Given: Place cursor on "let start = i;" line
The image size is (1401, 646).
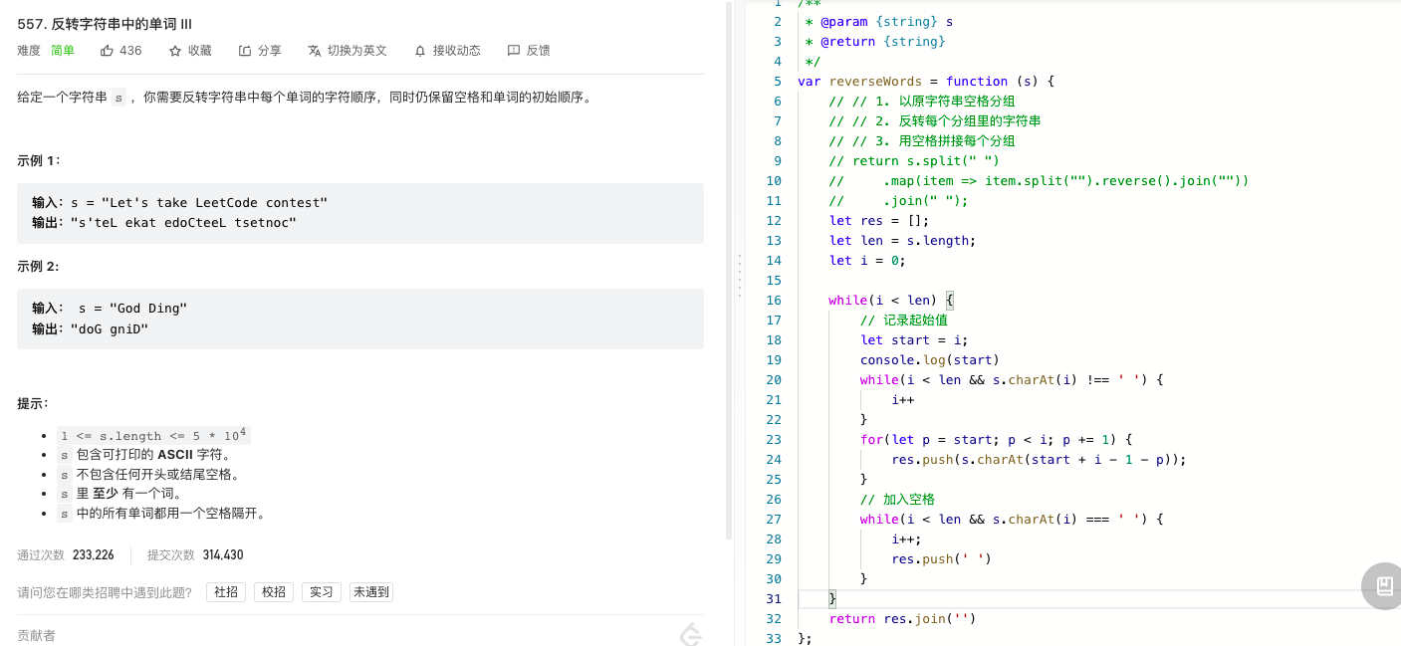Looking at the screenshot, I should (x=914, y=339).
